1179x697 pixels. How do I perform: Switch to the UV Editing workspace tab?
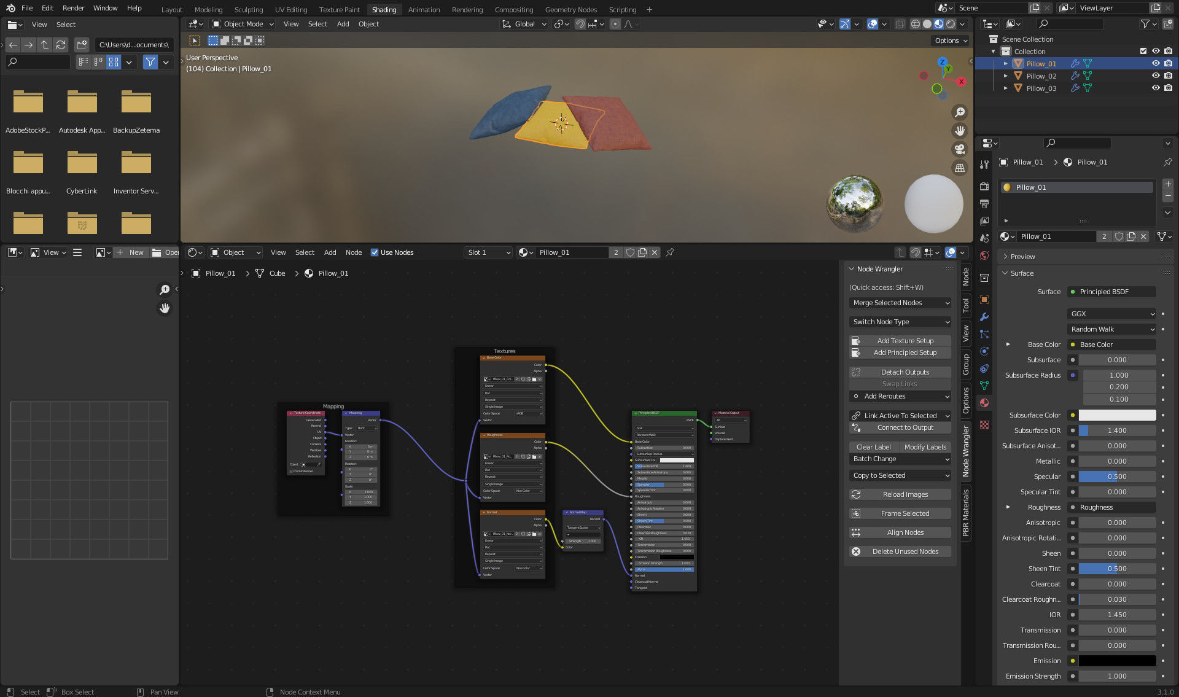point(290,10)
